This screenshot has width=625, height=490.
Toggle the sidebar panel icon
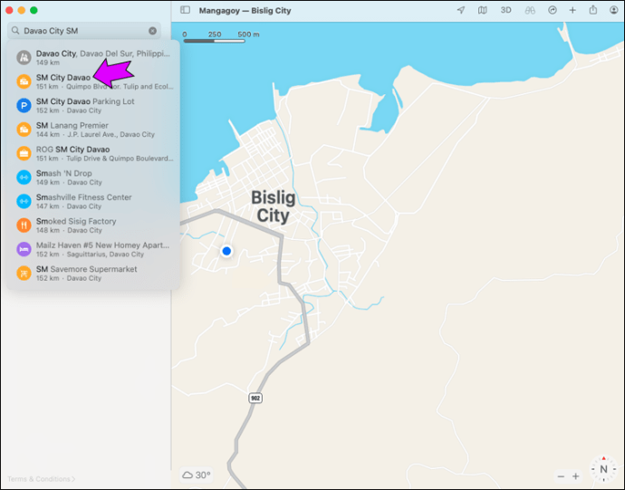pos(185,10)
